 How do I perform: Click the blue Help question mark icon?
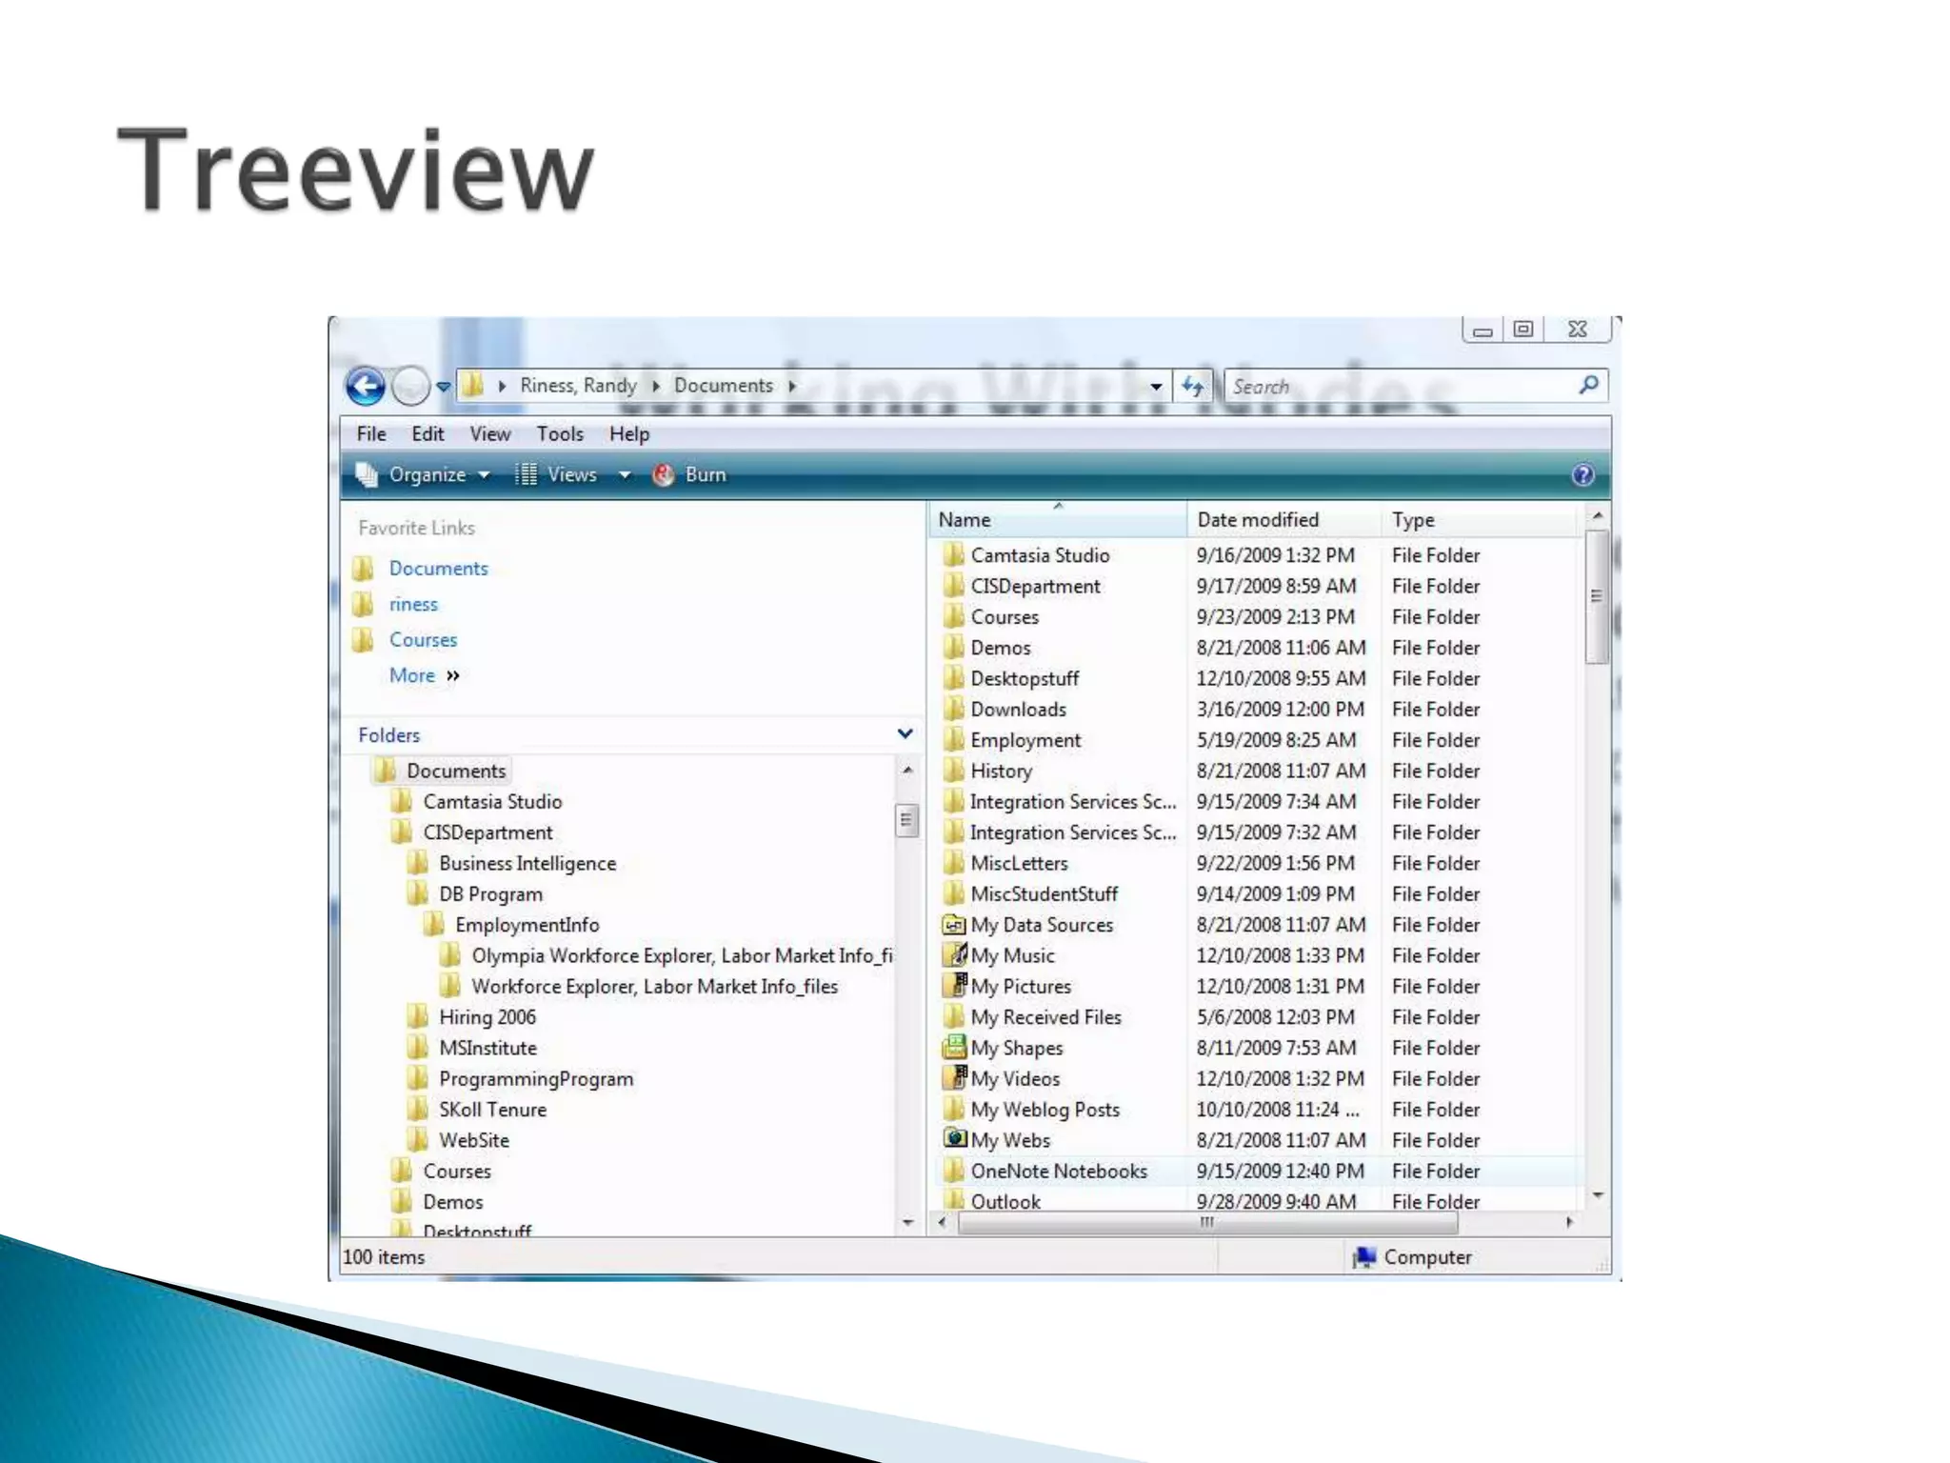pos(1582,474)
